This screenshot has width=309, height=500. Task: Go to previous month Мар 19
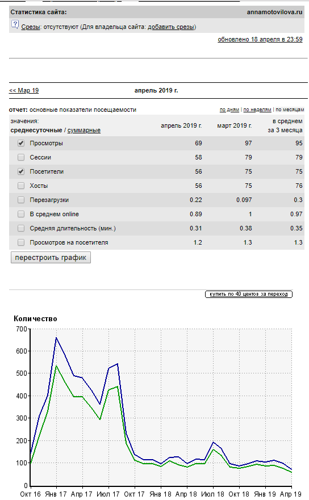pos(24,90)
